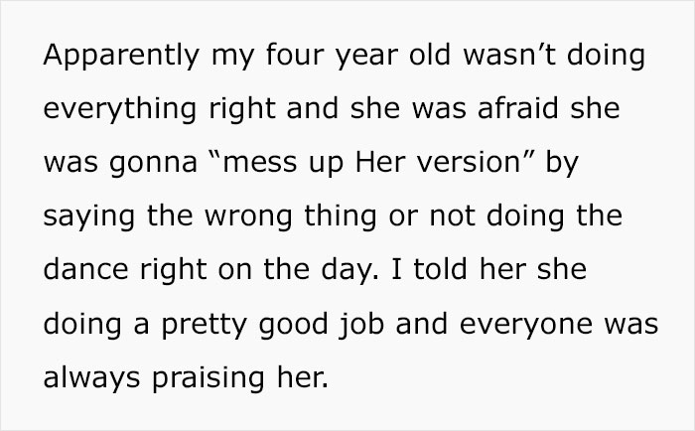
Task: Place cursor on the word "always"
Action: coord(91,379)
